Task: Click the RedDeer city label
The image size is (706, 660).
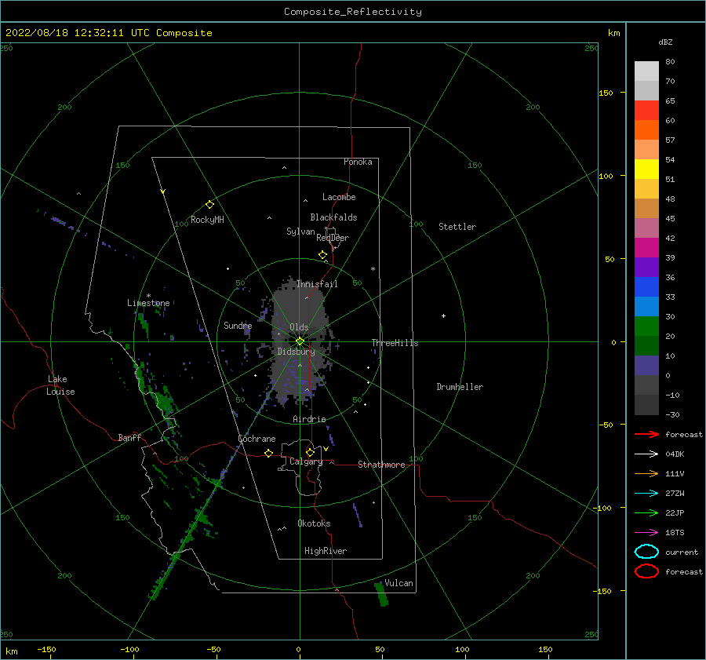Action: pyautogui.click(x=333, y=238)
